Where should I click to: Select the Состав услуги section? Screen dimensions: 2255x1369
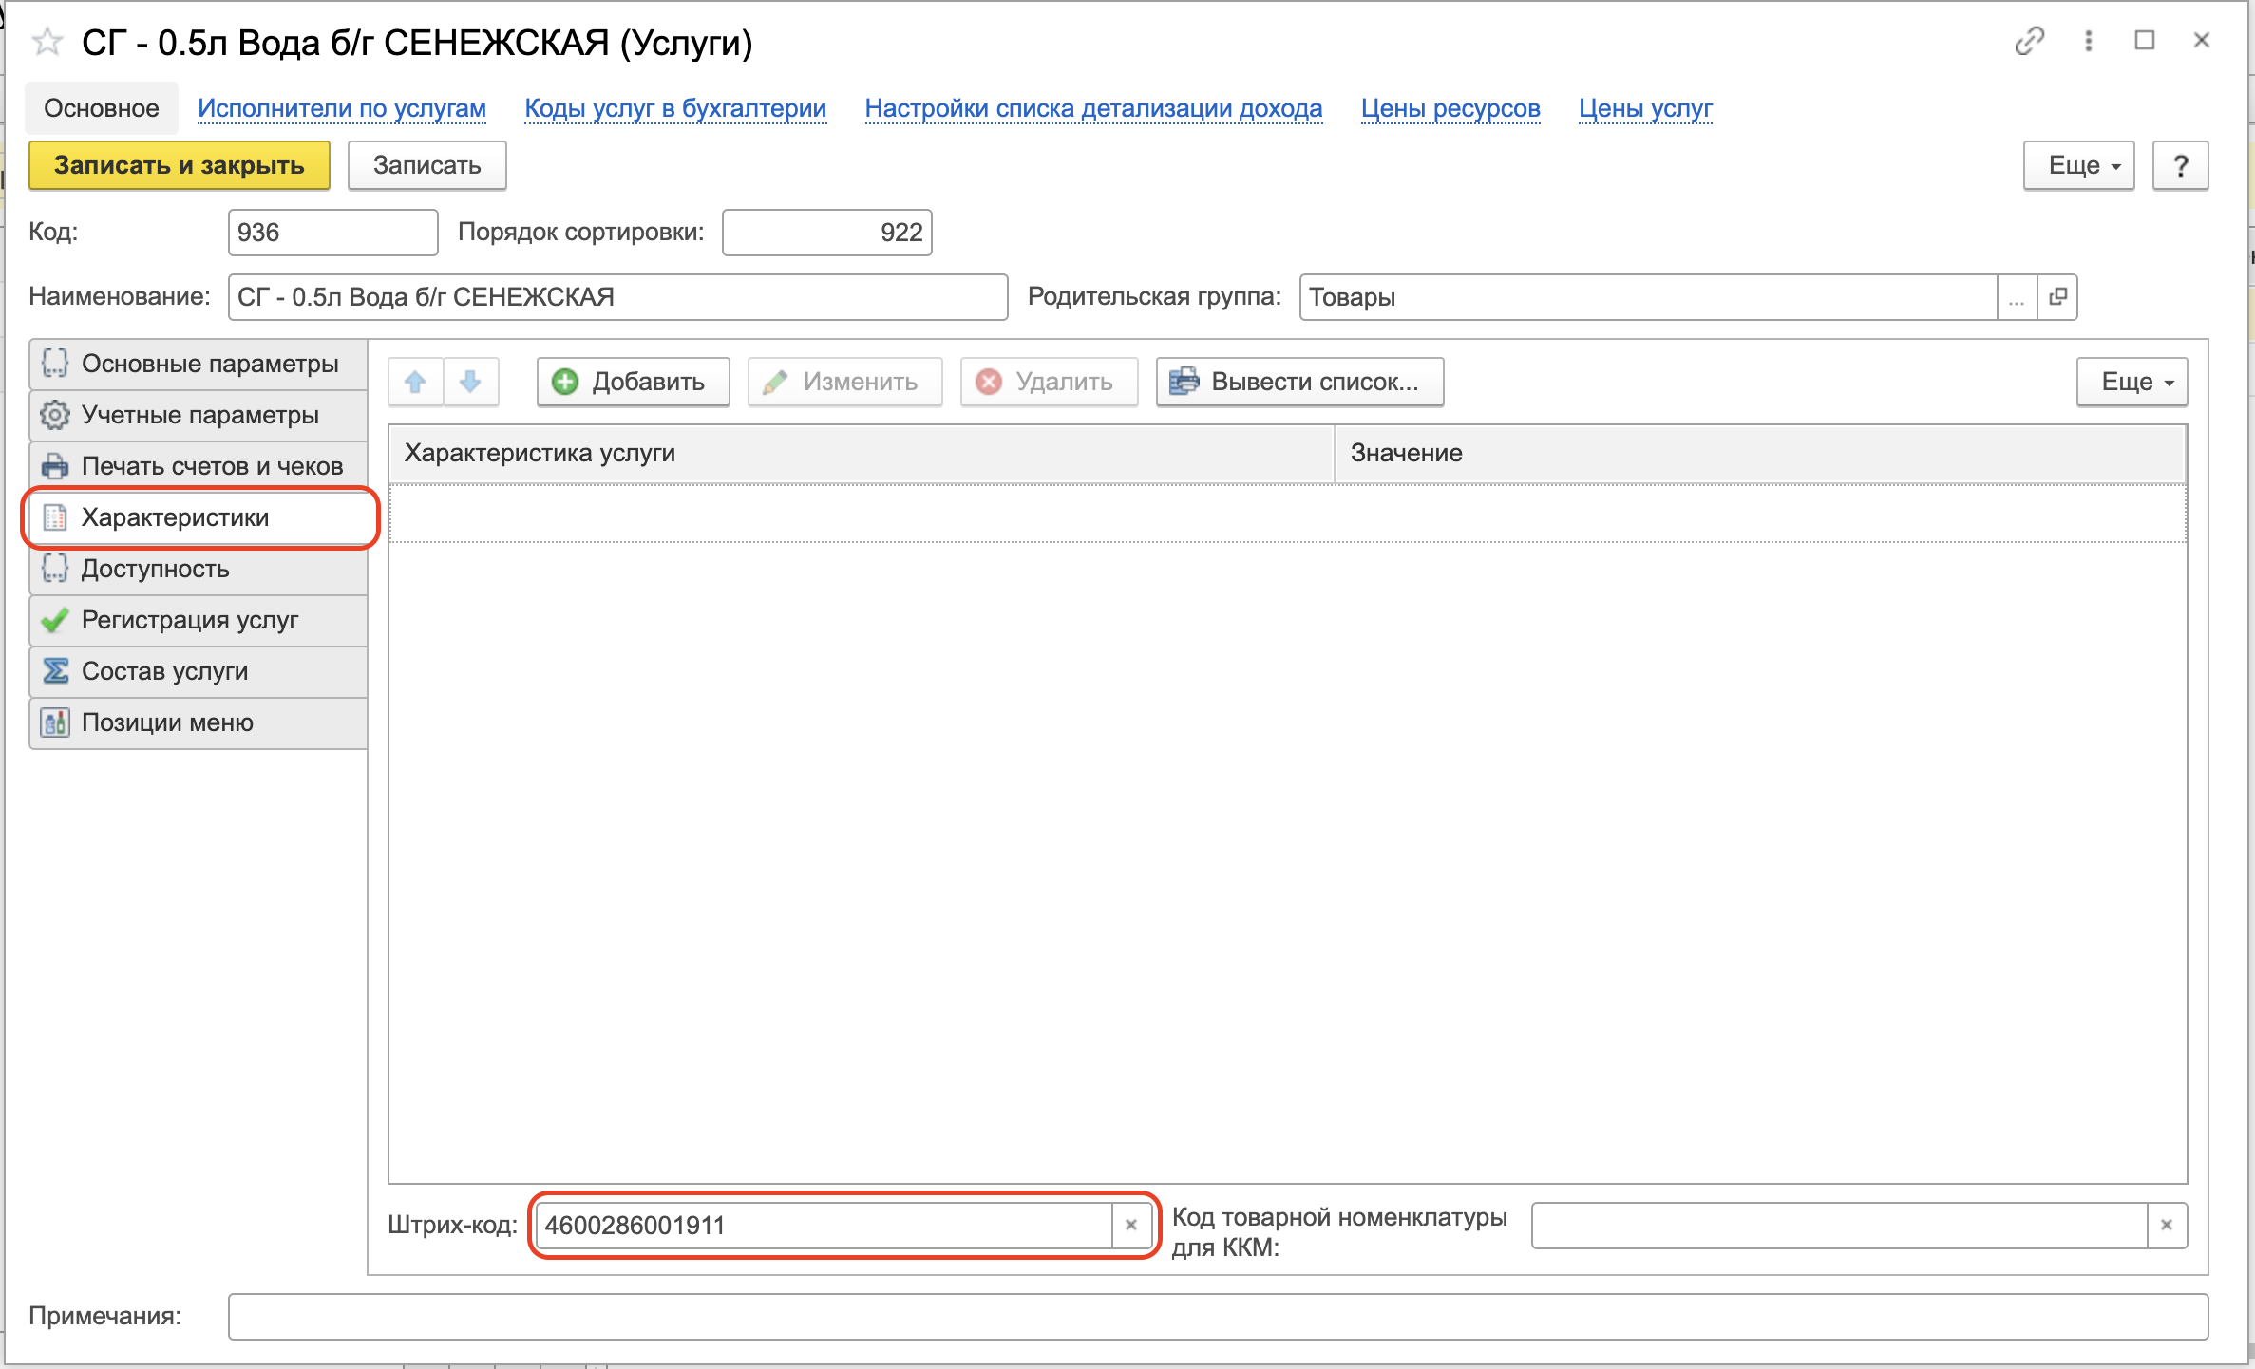tap(199, 671)
